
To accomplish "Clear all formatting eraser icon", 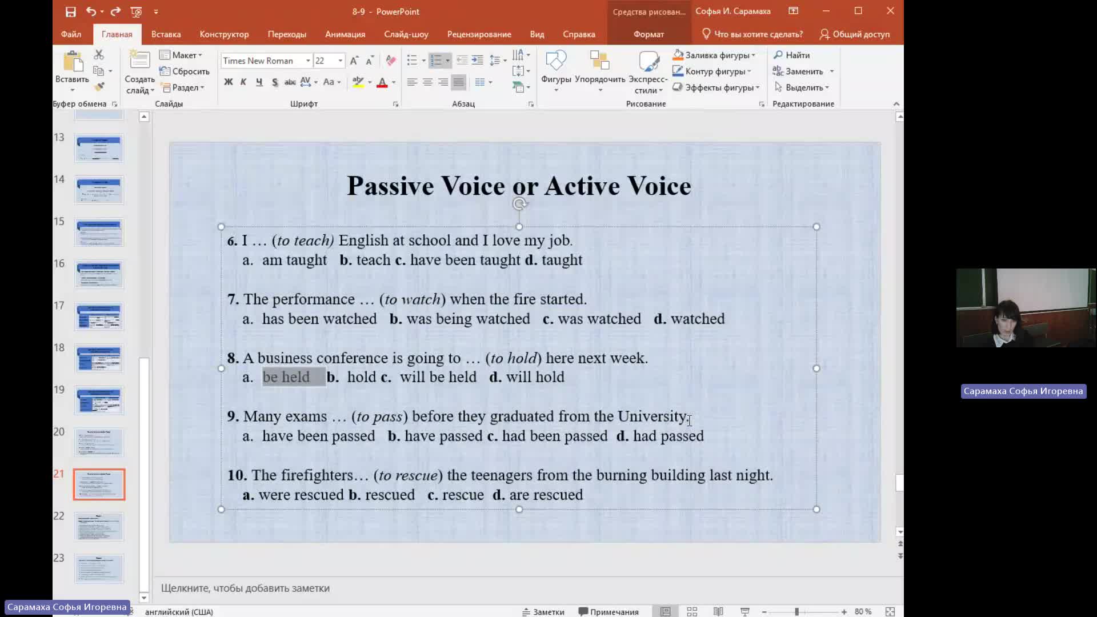I will click(x=391, y=61).
